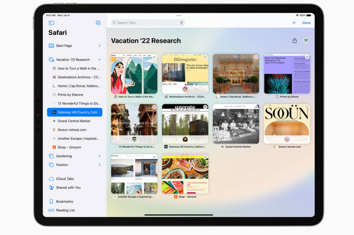Screen dimensions: 354x235
Task: Click the 9:41 AM time in status bar
Action: (x=51, y=15)
